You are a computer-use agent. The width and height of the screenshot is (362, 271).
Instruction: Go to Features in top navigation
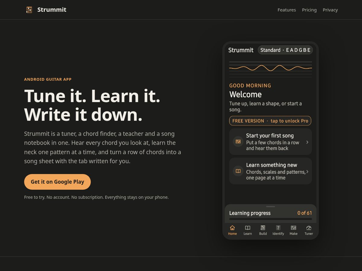point(287,10)
